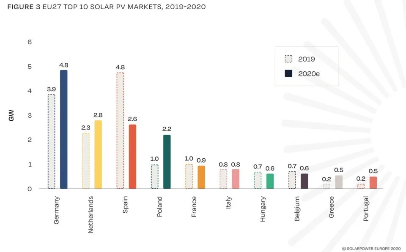The image size is (406, 252).
Task: Click the 2019 legend dashed swatch
Action: point(288,59)
